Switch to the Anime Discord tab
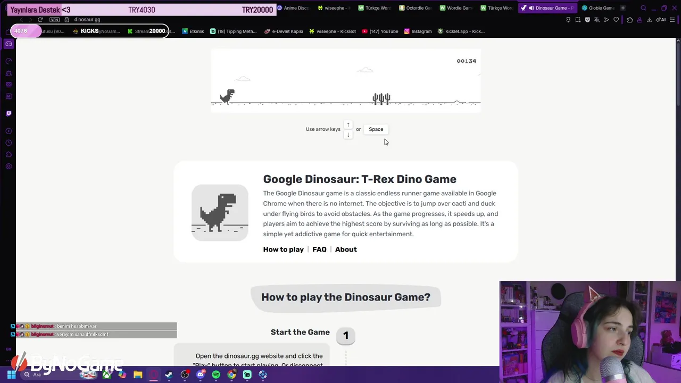The height and width of the screenshot is (383, 681). pos(293,8)
